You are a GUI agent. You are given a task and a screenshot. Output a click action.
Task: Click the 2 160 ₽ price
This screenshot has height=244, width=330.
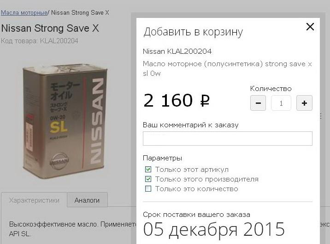(x=177, y=100)
